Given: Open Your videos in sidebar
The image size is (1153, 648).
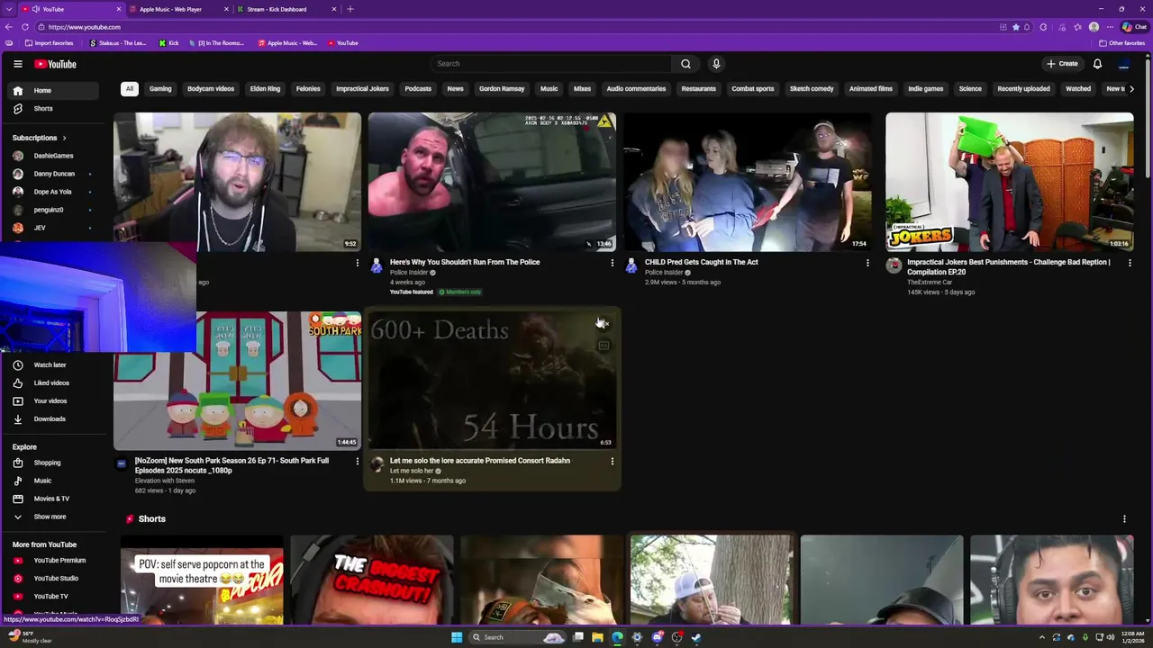Looking at the screenshot, I should click(54, 400).
